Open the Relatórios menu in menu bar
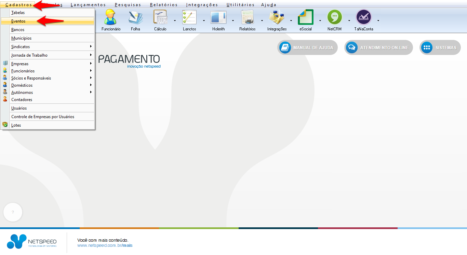This screenshot has width=467, height=255. pos(163,5)
